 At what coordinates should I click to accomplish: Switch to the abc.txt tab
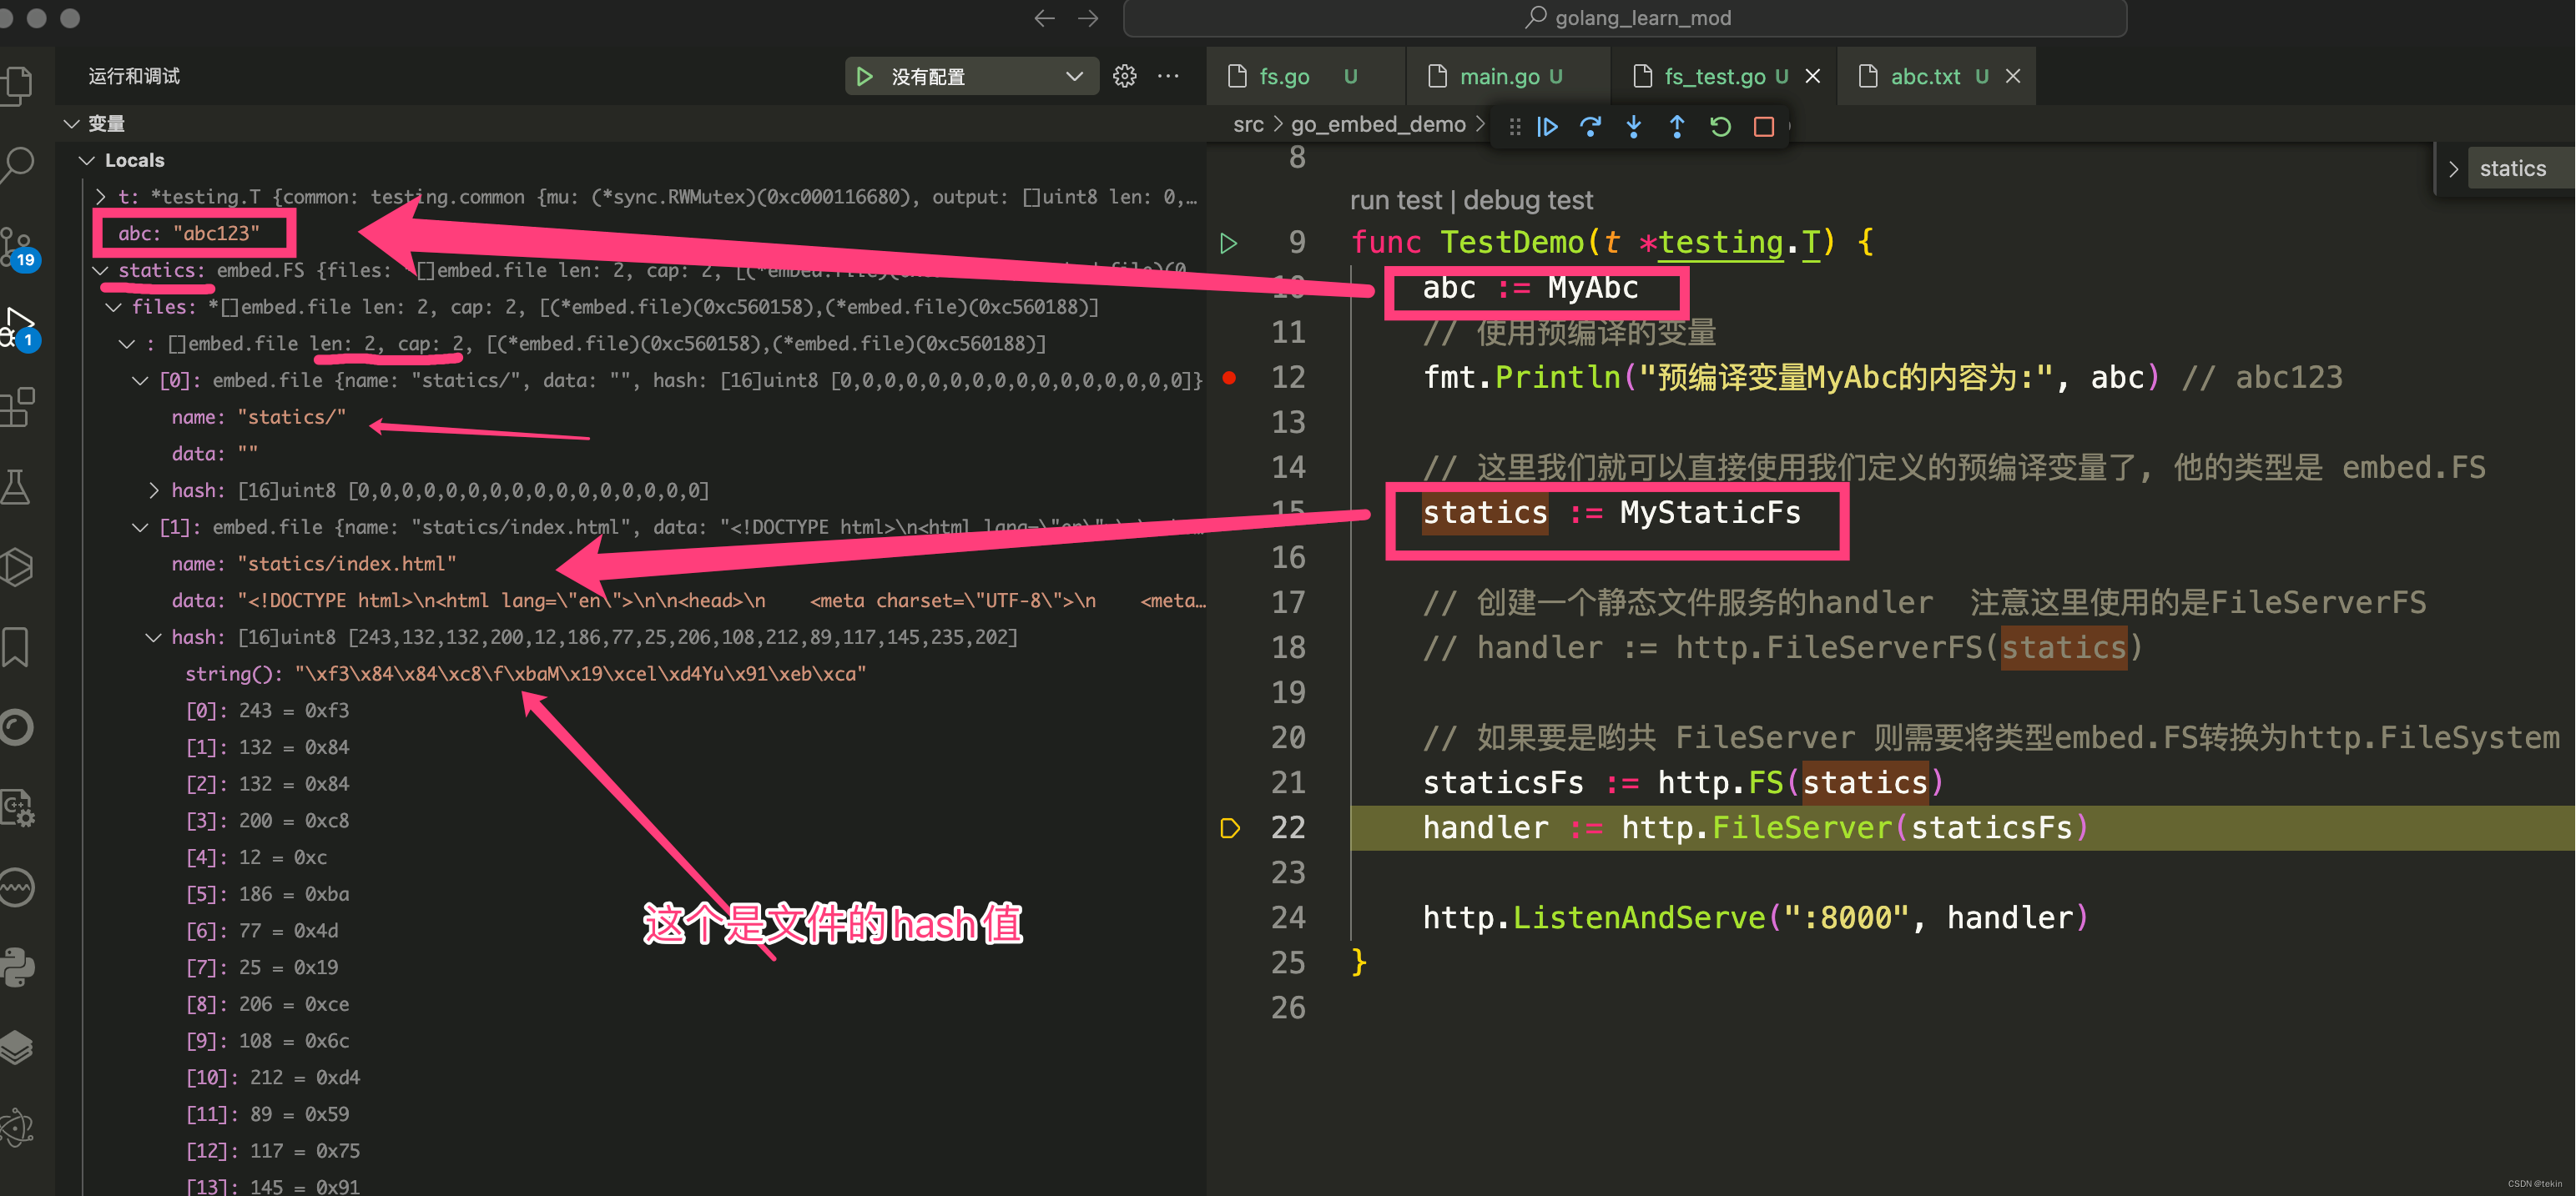1924,77
